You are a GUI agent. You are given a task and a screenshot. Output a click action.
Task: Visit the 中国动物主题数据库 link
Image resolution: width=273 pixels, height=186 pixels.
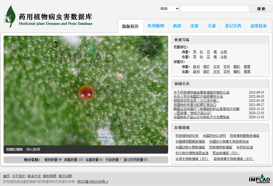[190, 147]
